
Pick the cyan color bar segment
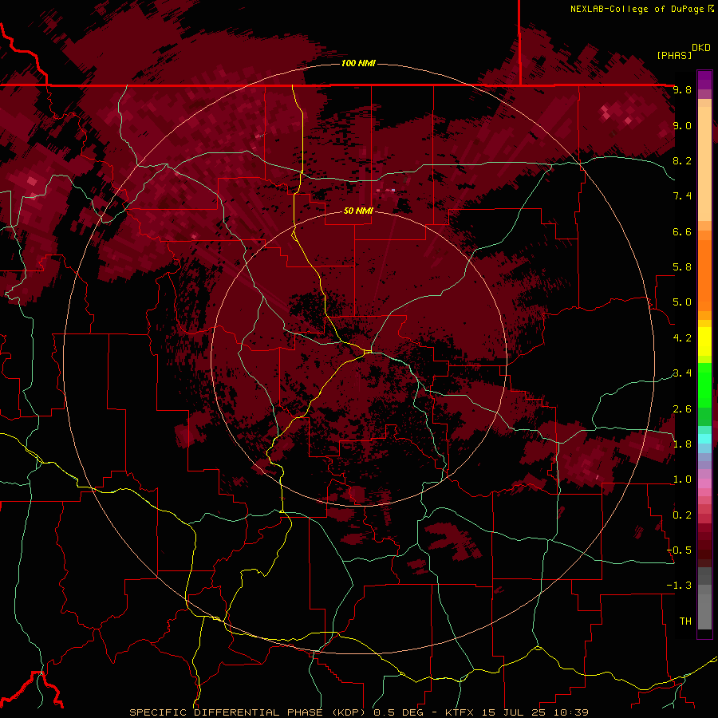[704, 439]
